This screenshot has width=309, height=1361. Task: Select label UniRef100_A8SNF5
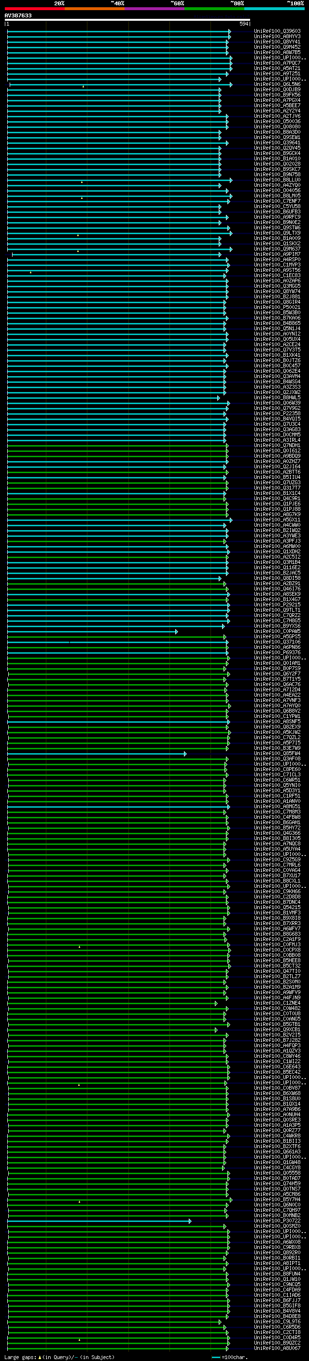pos(277,721)
